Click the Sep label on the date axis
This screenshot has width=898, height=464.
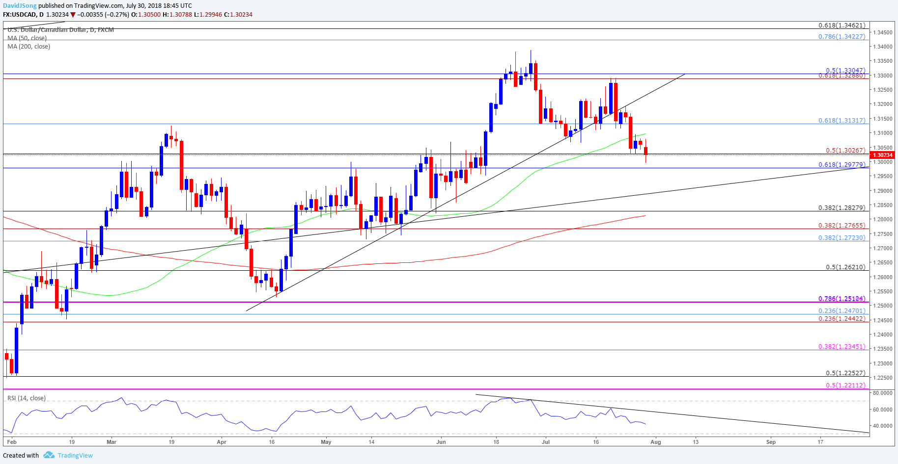[x=771, y=442]
